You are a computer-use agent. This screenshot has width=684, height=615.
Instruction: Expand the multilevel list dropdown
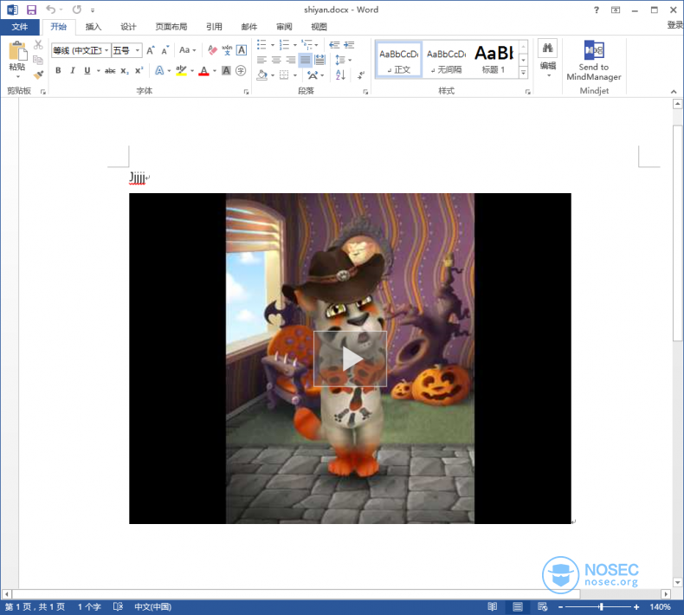point(317,45)
